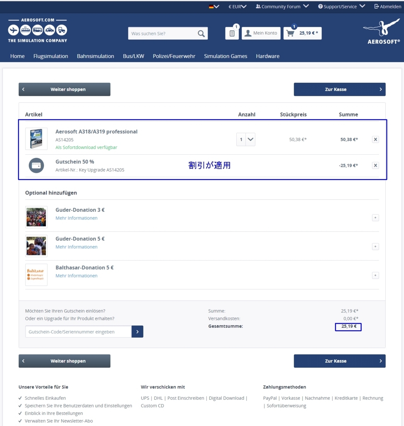
Task: Click Guder-Donation 3 € title
Action: tap(80, 210)
